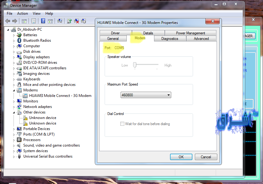Click the Mice and pointing devices icon
263x184 pixels.
click(x=19, y=85)
